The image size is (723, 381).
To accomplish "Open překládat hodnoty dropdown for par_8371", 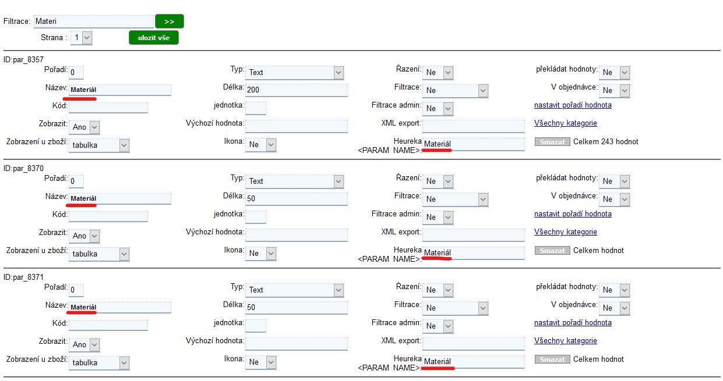I will 615,290.
